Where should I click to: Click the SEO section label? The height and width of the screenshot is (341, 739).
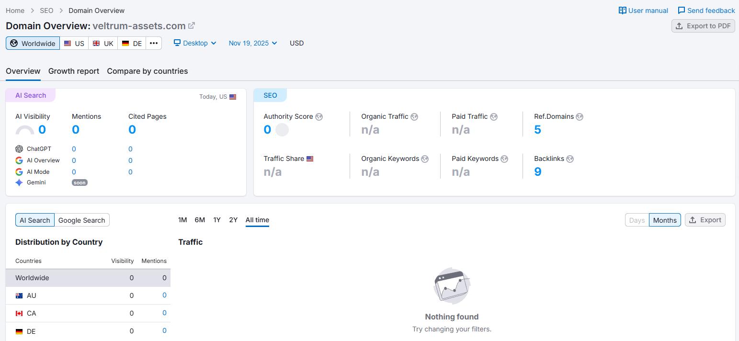[270, 95]
